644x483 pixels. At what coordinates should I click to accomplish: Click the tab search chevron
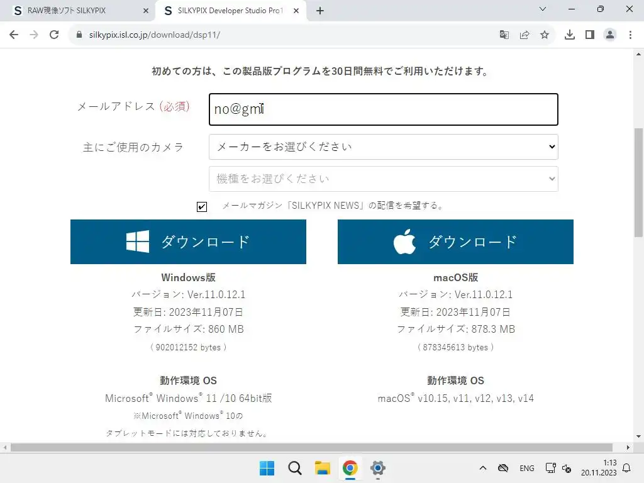[x=543, y=9]
